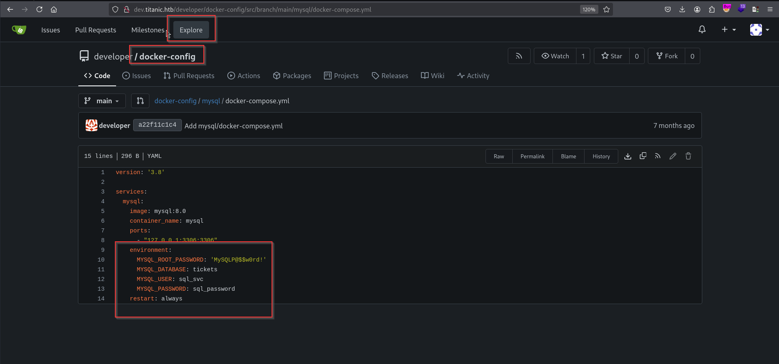Viewport: 779px width, 364px height.
Task: Open commit a22f11c1c4 link
Action: [x=157, y=125]
